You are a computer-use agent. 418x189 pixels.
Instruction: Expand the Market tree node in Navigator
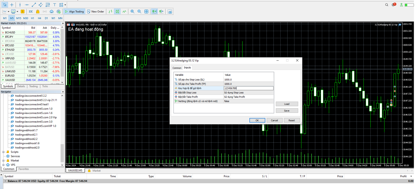(3, 161)
